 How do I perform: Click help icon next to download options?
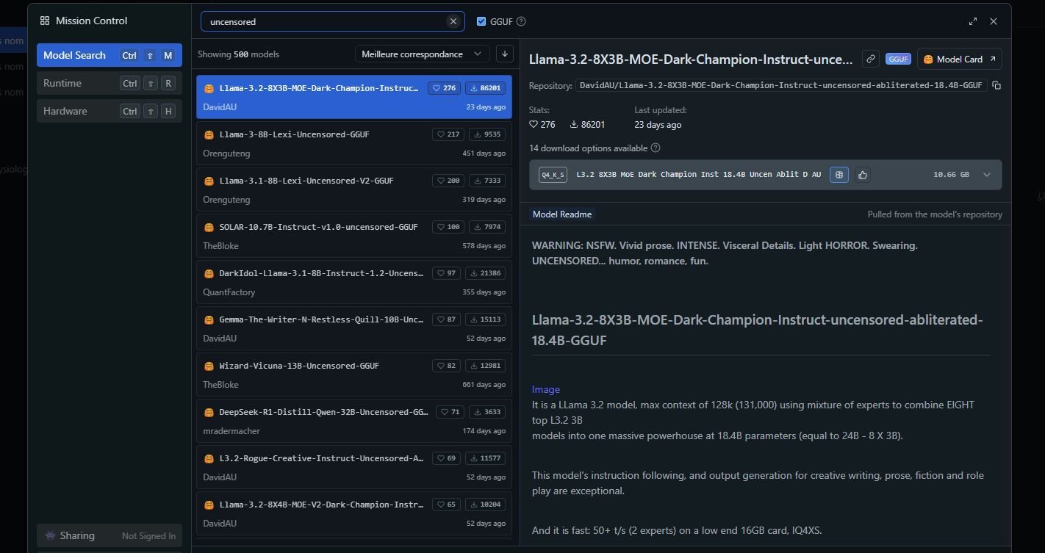656,148
